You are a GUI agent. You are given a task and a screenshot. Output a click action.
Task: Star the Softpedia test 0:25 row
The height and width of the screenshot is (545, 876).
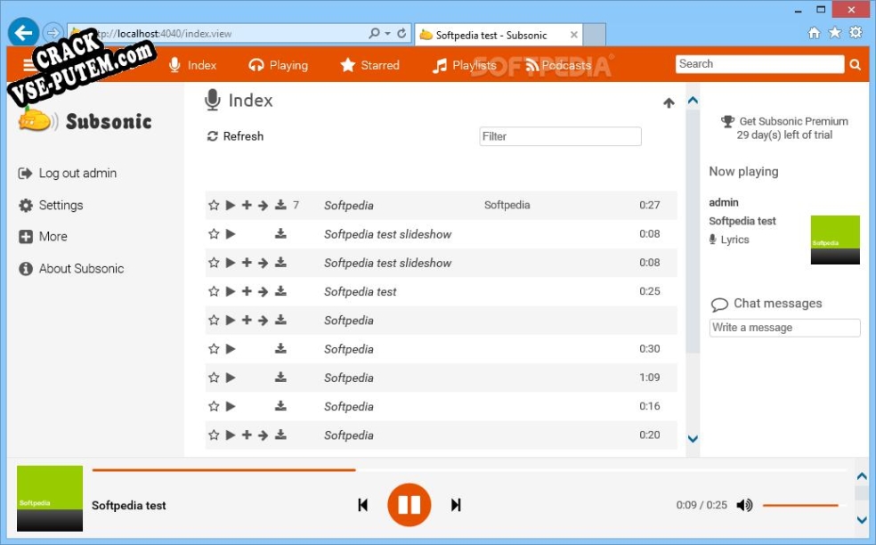[214, 291]
